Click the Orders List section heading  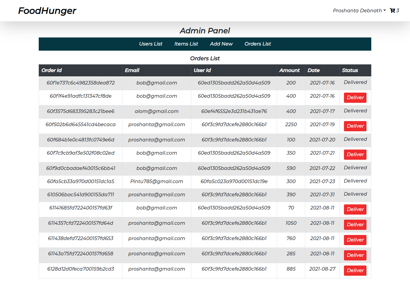click(205, 58)
